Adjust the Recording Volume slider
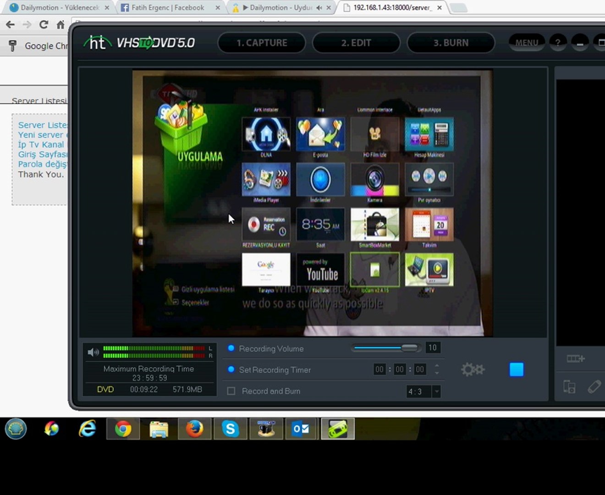 tap(386, 348)
